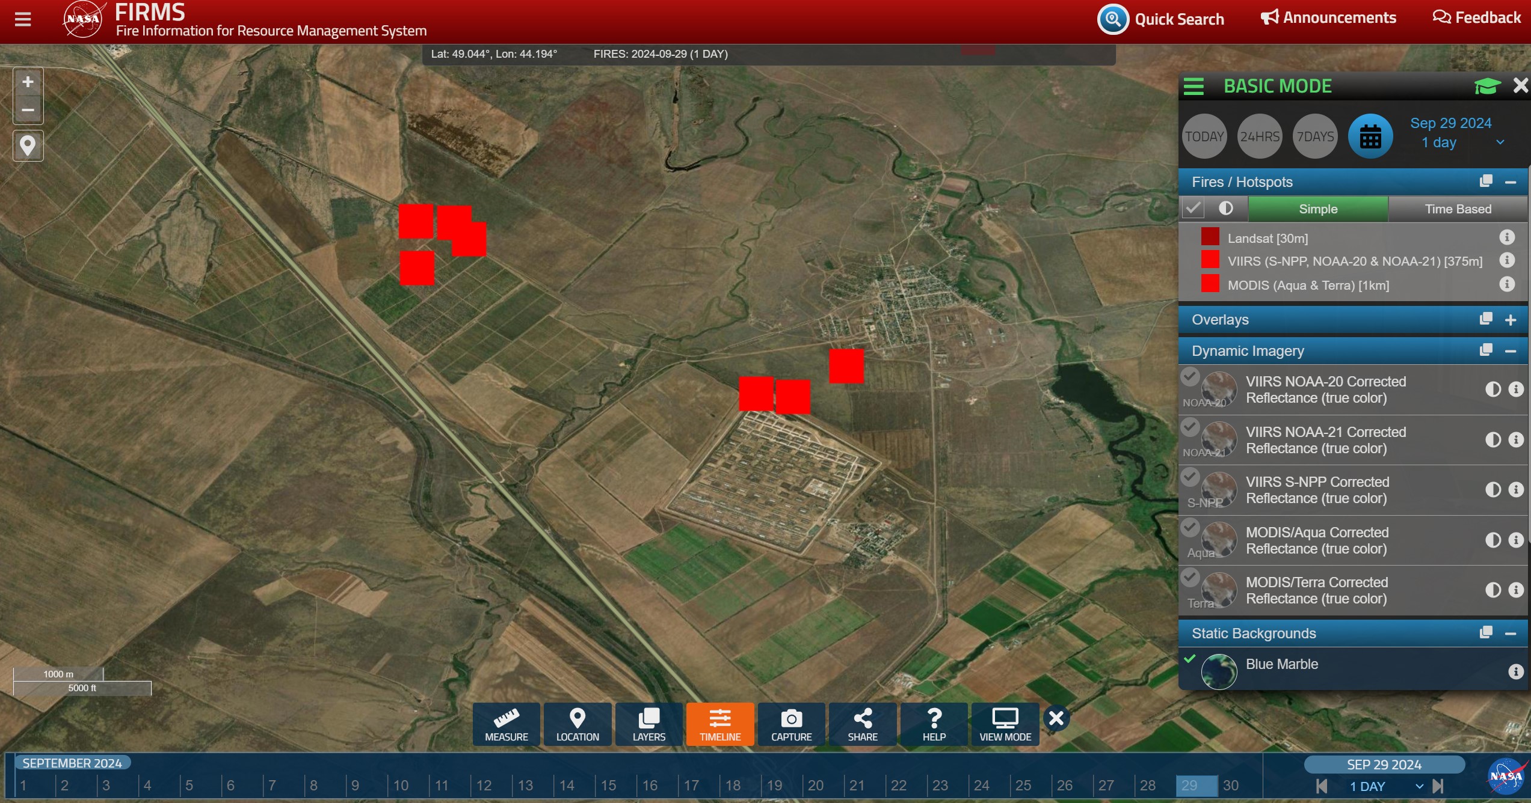Open the HELP tool
Viewport: 1531px width, 803px height.
point(934,724)
